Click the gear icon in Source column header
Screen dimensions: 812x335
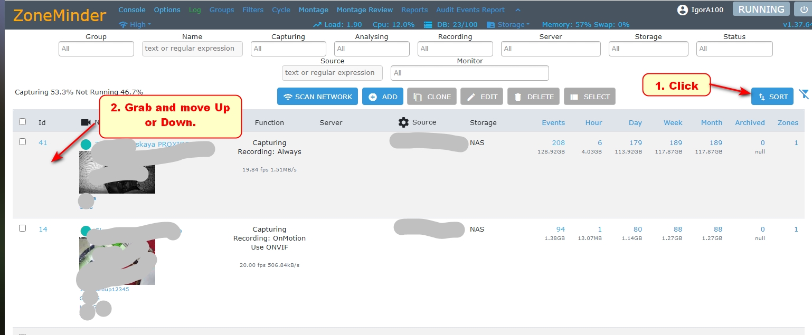click(403, 122)
